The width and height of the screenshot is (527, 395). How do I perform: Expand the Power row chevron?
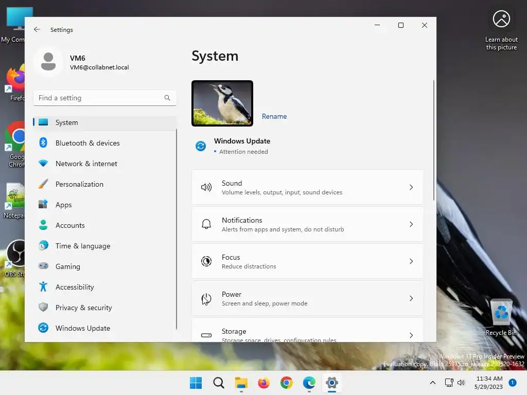(411, 298)
